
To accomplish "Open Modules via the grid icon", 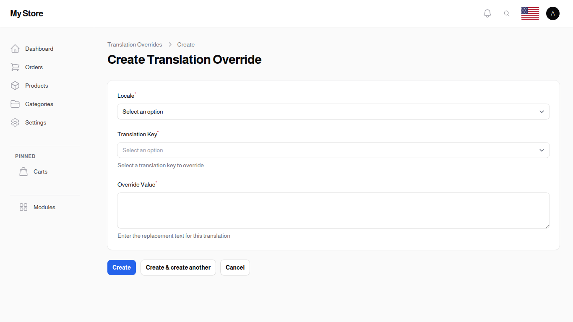I will coord(23,207).
